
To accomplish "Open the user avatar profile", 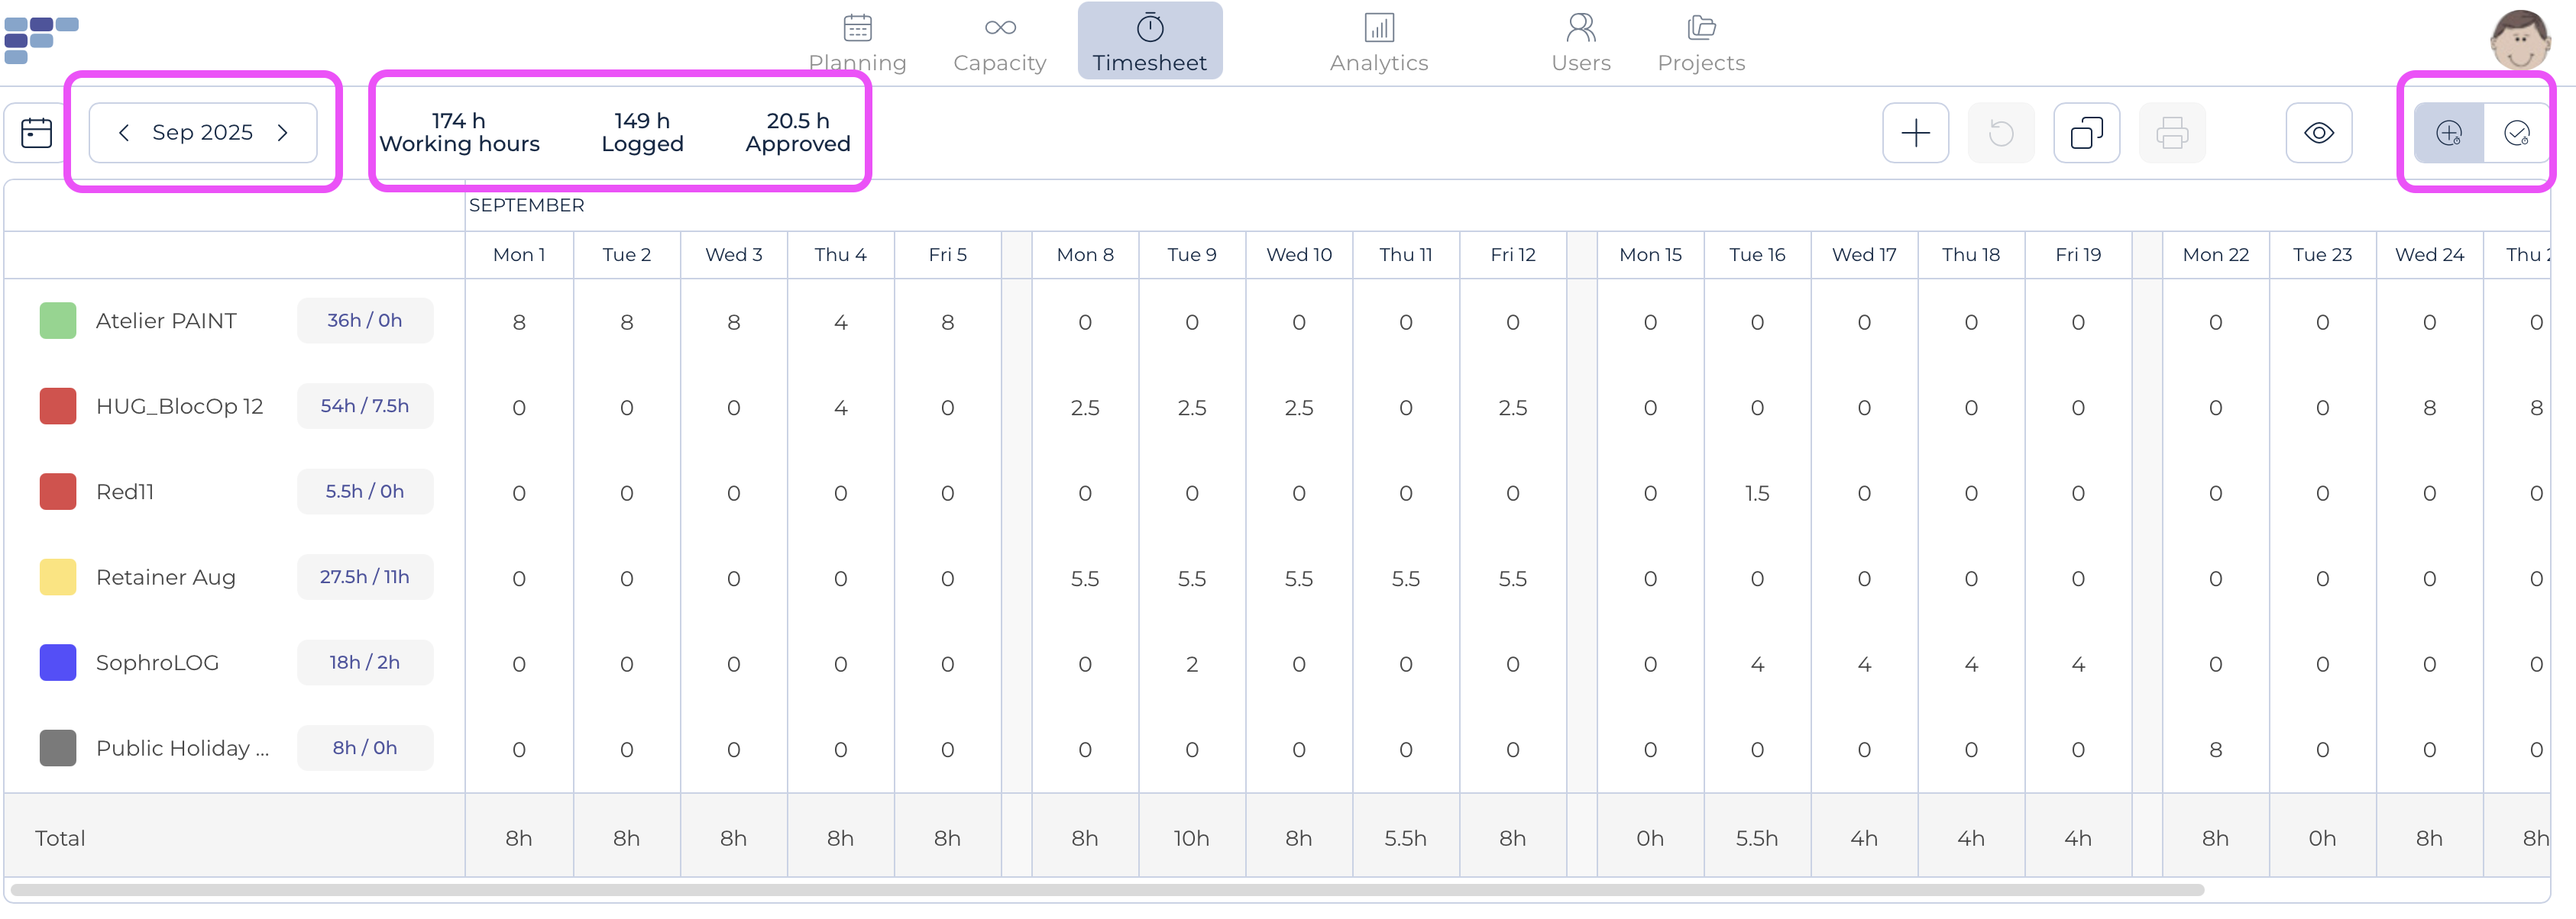I will [x=2519, y=40].
